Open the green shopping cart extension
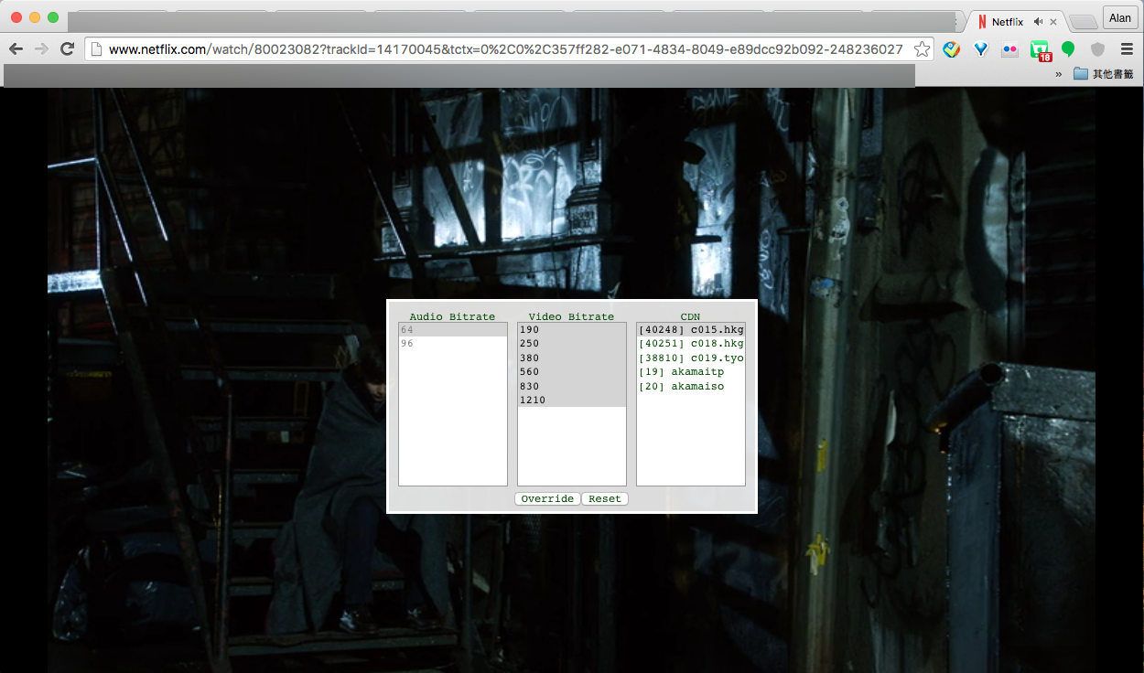The image size is (1144, 673). coord(1040,51)
